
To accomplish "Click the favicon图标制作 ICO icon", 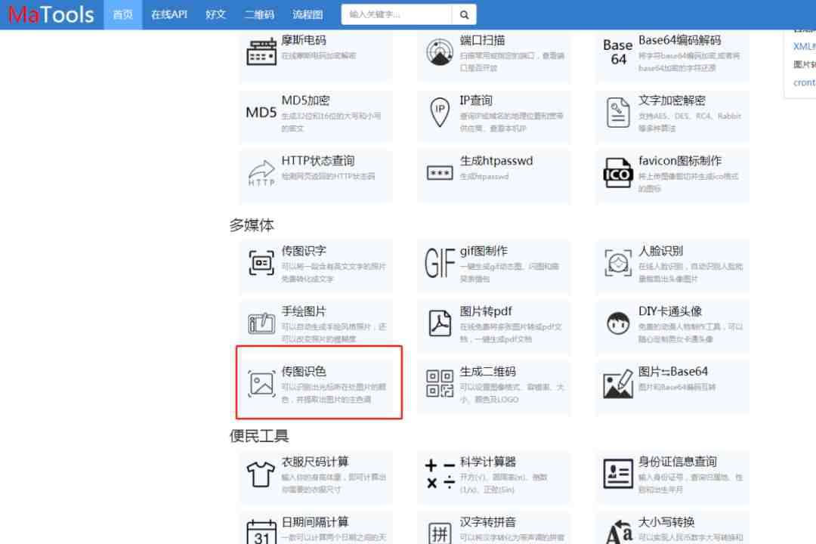I will 618,172.
